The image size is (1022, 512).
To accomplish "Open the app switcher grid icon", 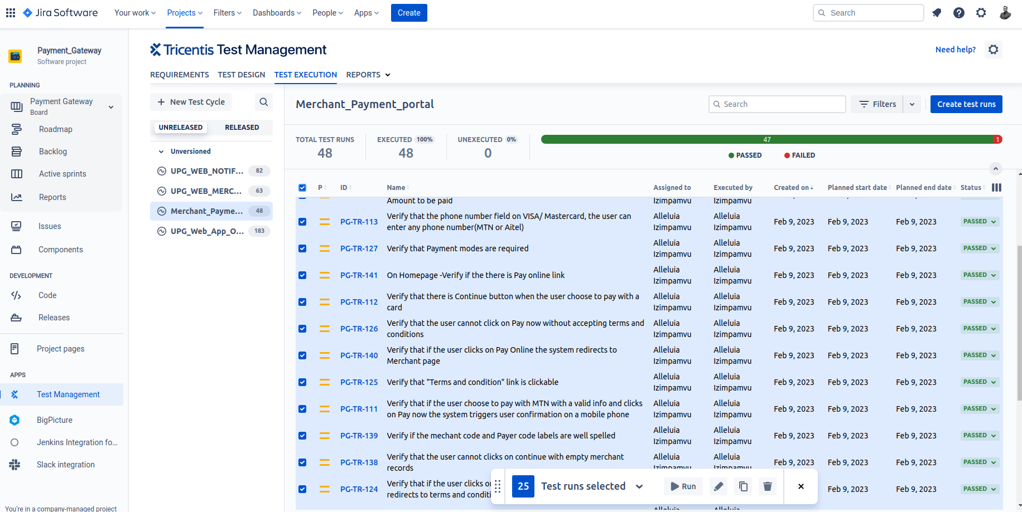I will [x=11, y=13].
